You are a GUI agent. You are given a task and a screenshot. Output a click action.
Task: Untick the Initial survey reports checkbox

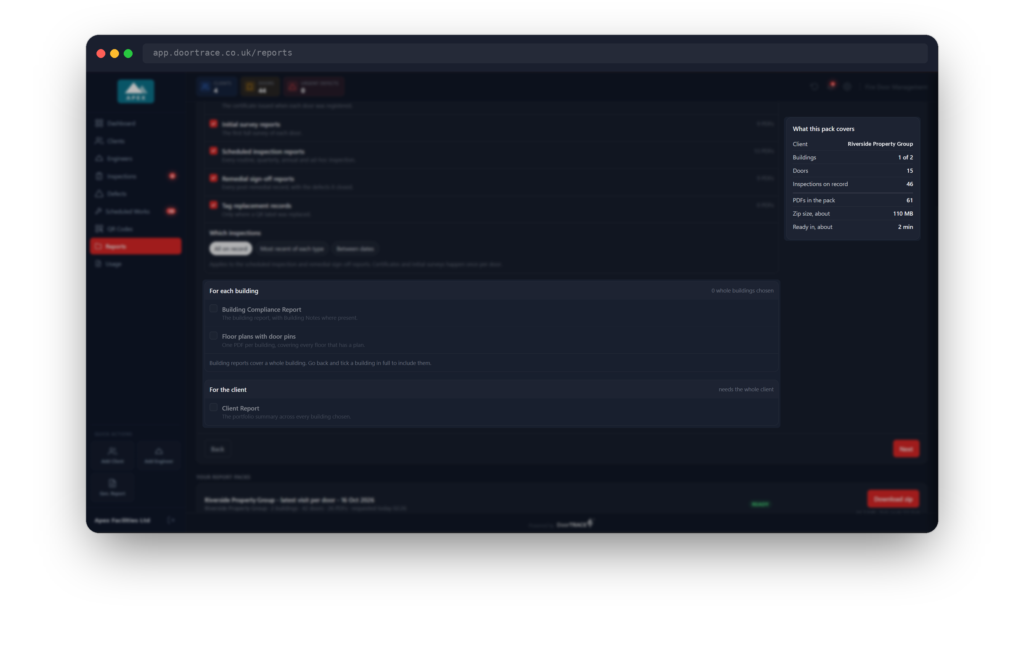tap(213, 124)
